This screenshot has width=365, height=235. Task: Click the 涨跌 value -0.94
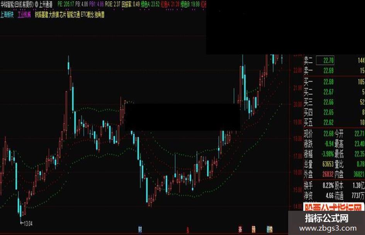click(x=329, y=144)
